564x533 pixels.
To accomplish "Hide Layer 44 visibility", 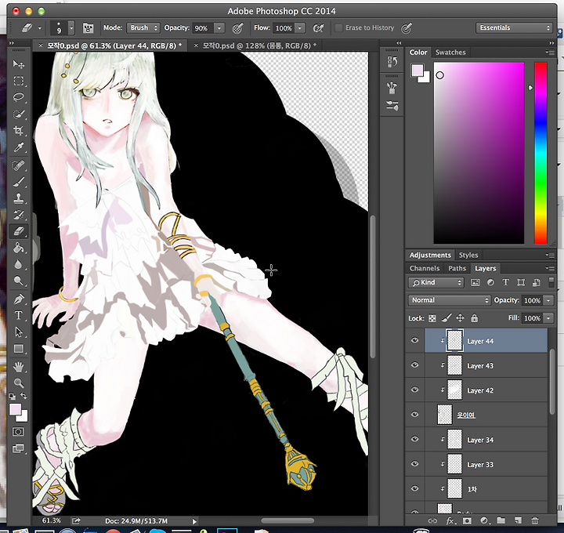I will click(x=414, y=340).
